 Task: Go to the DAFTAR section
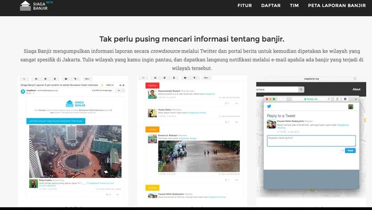point(271,6)
